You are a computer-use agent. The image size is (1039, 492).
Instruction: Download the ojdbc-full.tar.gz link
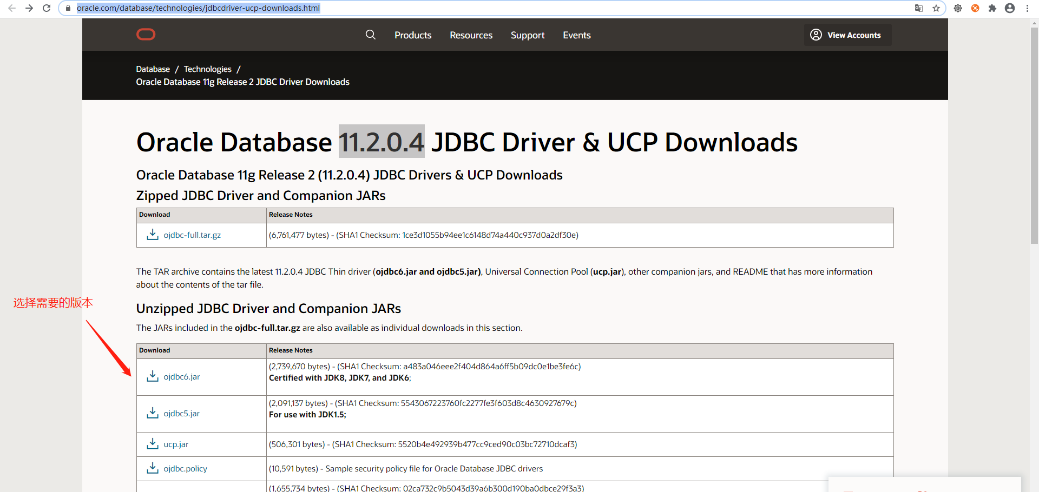192,235
